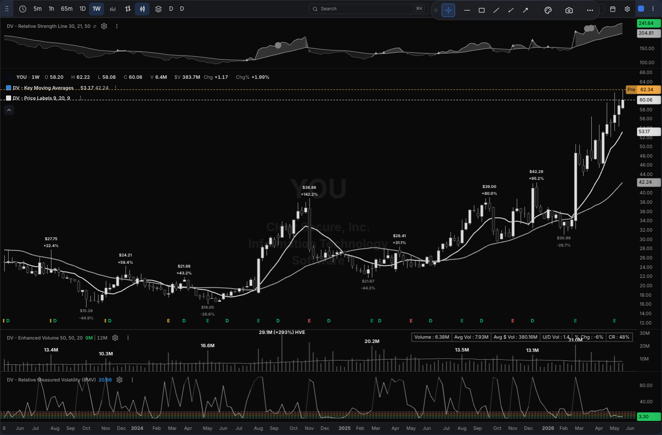This screenshot has width=662, height=435.
Task: Focus the Search symbol field
Action: click(369, 9)
